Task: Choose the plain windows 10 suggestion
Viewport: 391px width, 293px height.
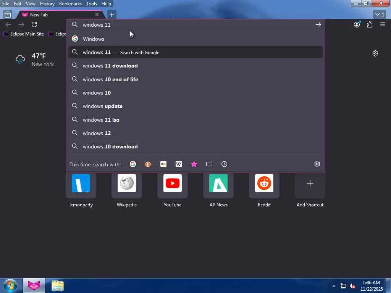Action: [195, 93]
